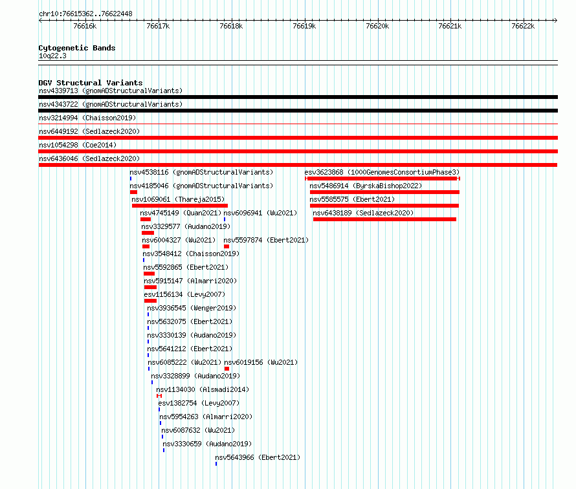Click the nsv5641212 (Ebert2021) label
This screenshot has width=576, height=489.
click(x=190, y=349)
